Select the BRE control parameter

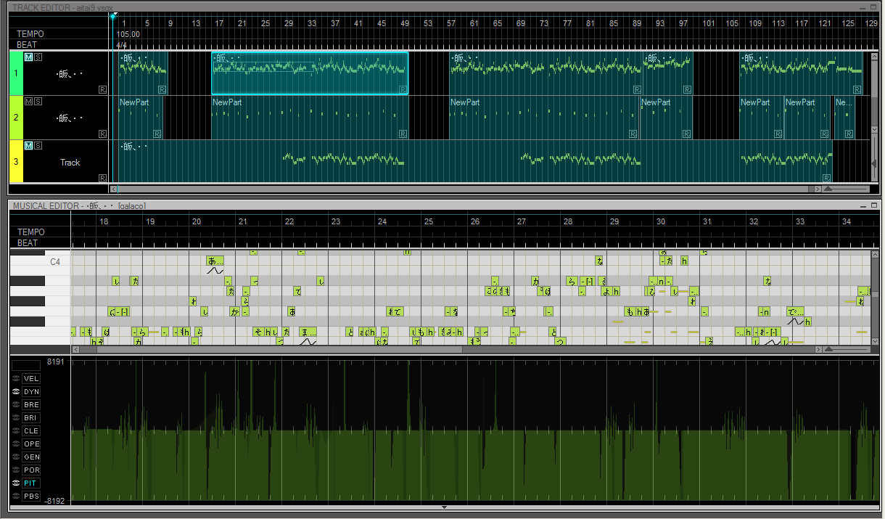[x=31, y=404]
